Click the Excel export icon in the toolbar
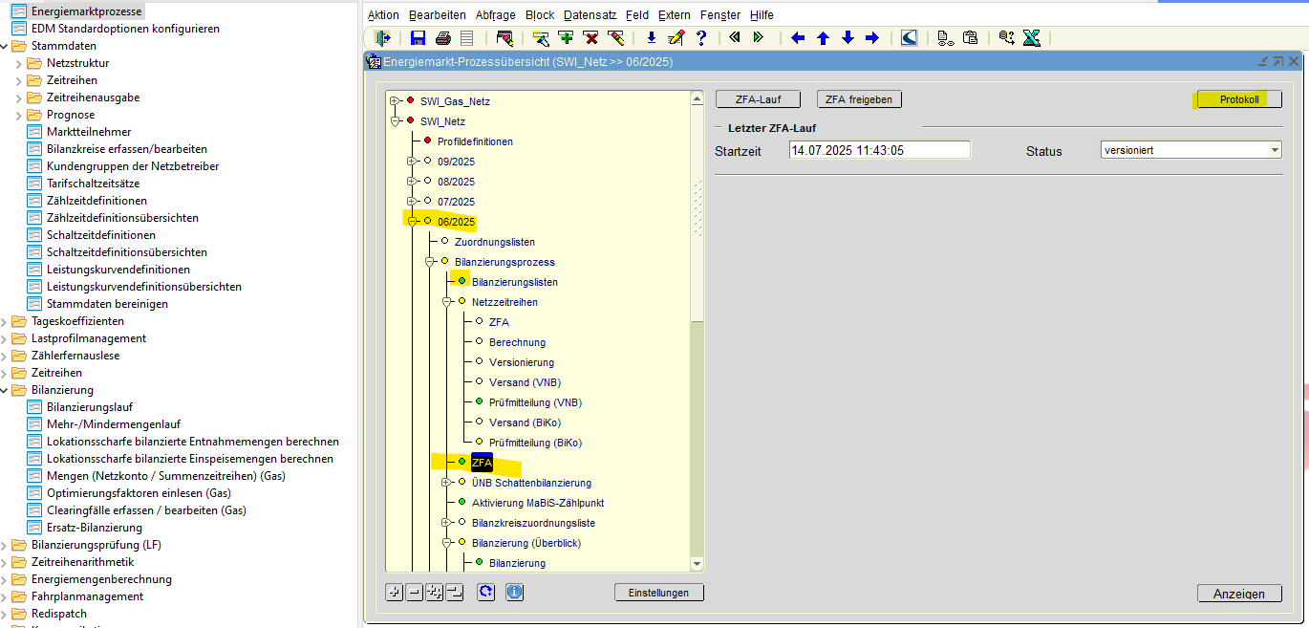The image size is (1309, 628). 1031,38
